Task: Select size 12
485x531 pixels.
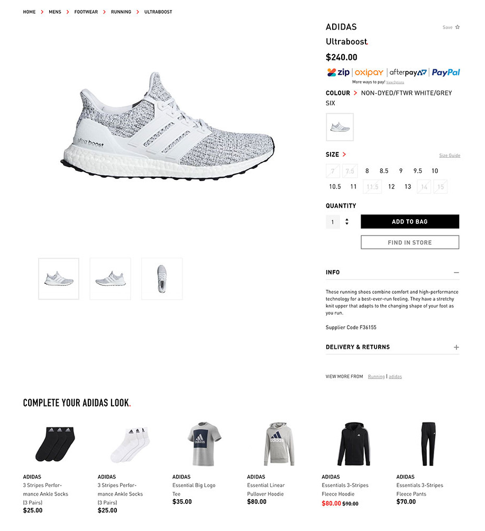Action: pos(391,186)
